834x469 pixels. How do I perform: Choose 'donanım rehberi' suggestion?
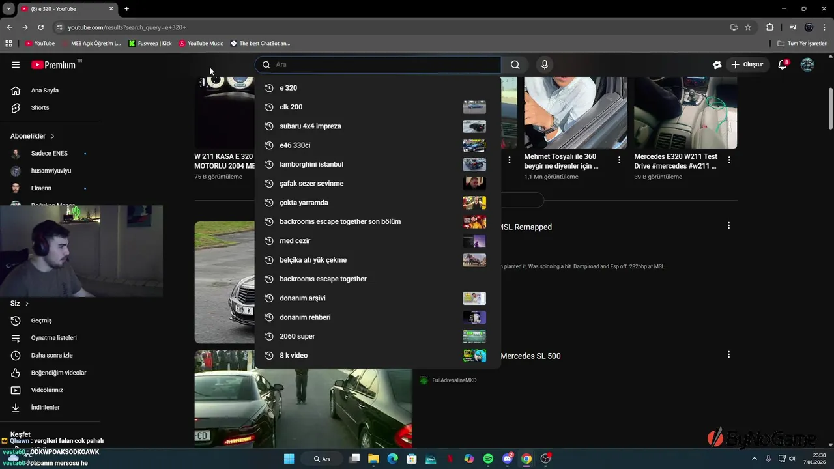coord(378,317)
